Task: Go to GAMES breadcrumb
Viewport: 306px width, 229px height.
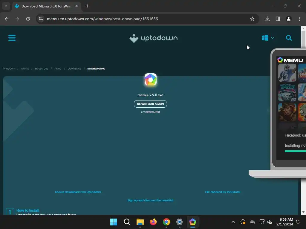Action: (x=25, y=69)
